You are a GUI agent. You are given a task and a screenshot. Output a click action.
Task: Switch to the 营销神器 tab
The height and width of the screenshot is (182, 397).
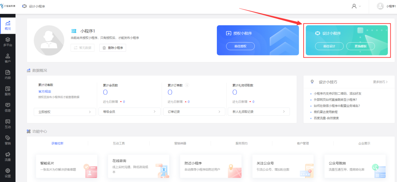(180, 143)
